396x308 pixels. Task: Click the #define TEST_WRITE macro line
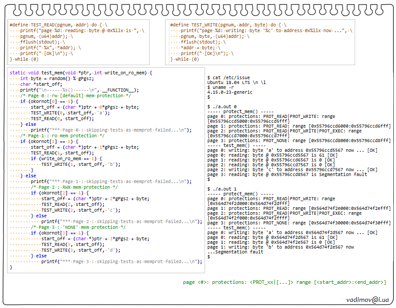228,25
